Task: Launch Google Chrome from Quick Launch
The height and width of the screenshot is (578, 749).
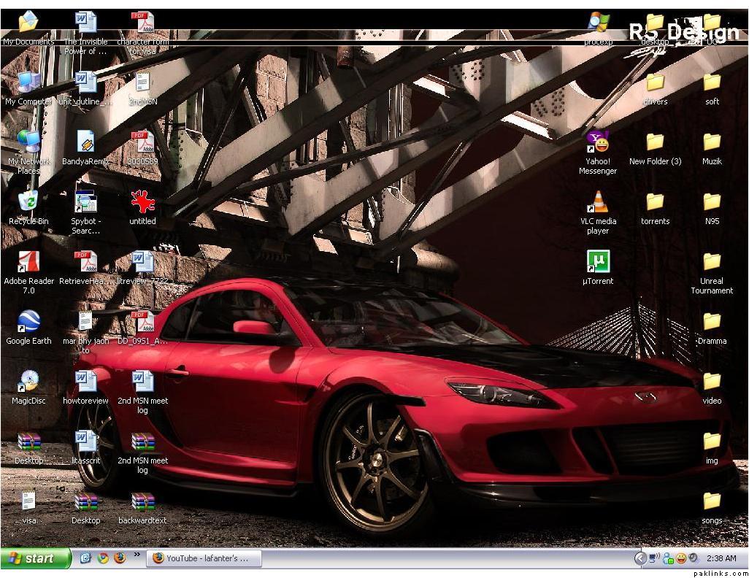Action: pos(103,558)
